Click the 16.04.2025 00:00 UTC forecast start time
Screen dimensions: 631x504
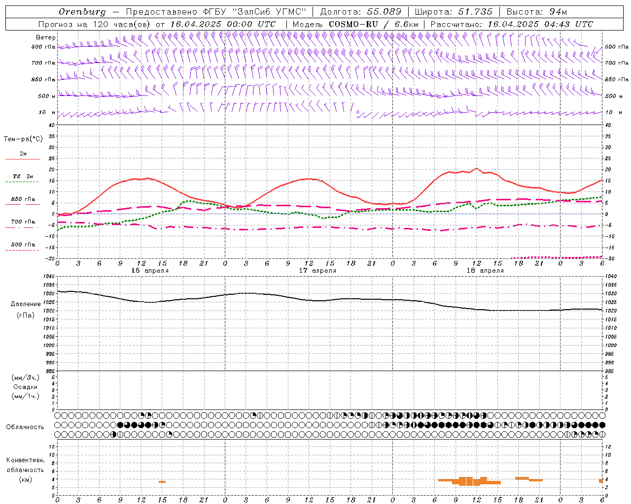click(x=223, y=24)
